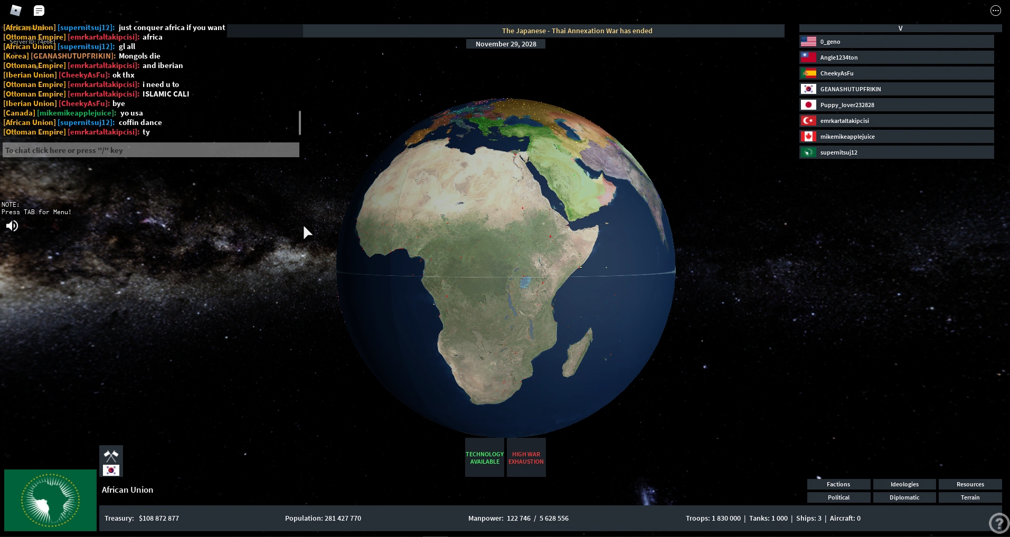Viewport: 1010px width, 537px height.
Task: Click the Spain flag beside CheekyAsFu
Action: (808, 73)
